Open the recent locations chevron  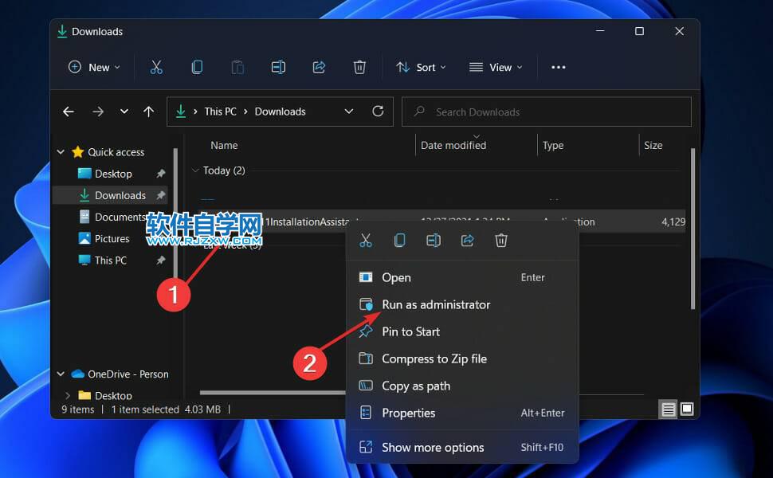coord(124,112)
